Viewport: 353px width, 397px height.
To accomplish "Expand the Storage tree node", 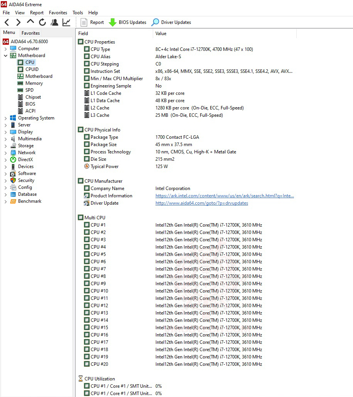I will (x=5, y=146).
